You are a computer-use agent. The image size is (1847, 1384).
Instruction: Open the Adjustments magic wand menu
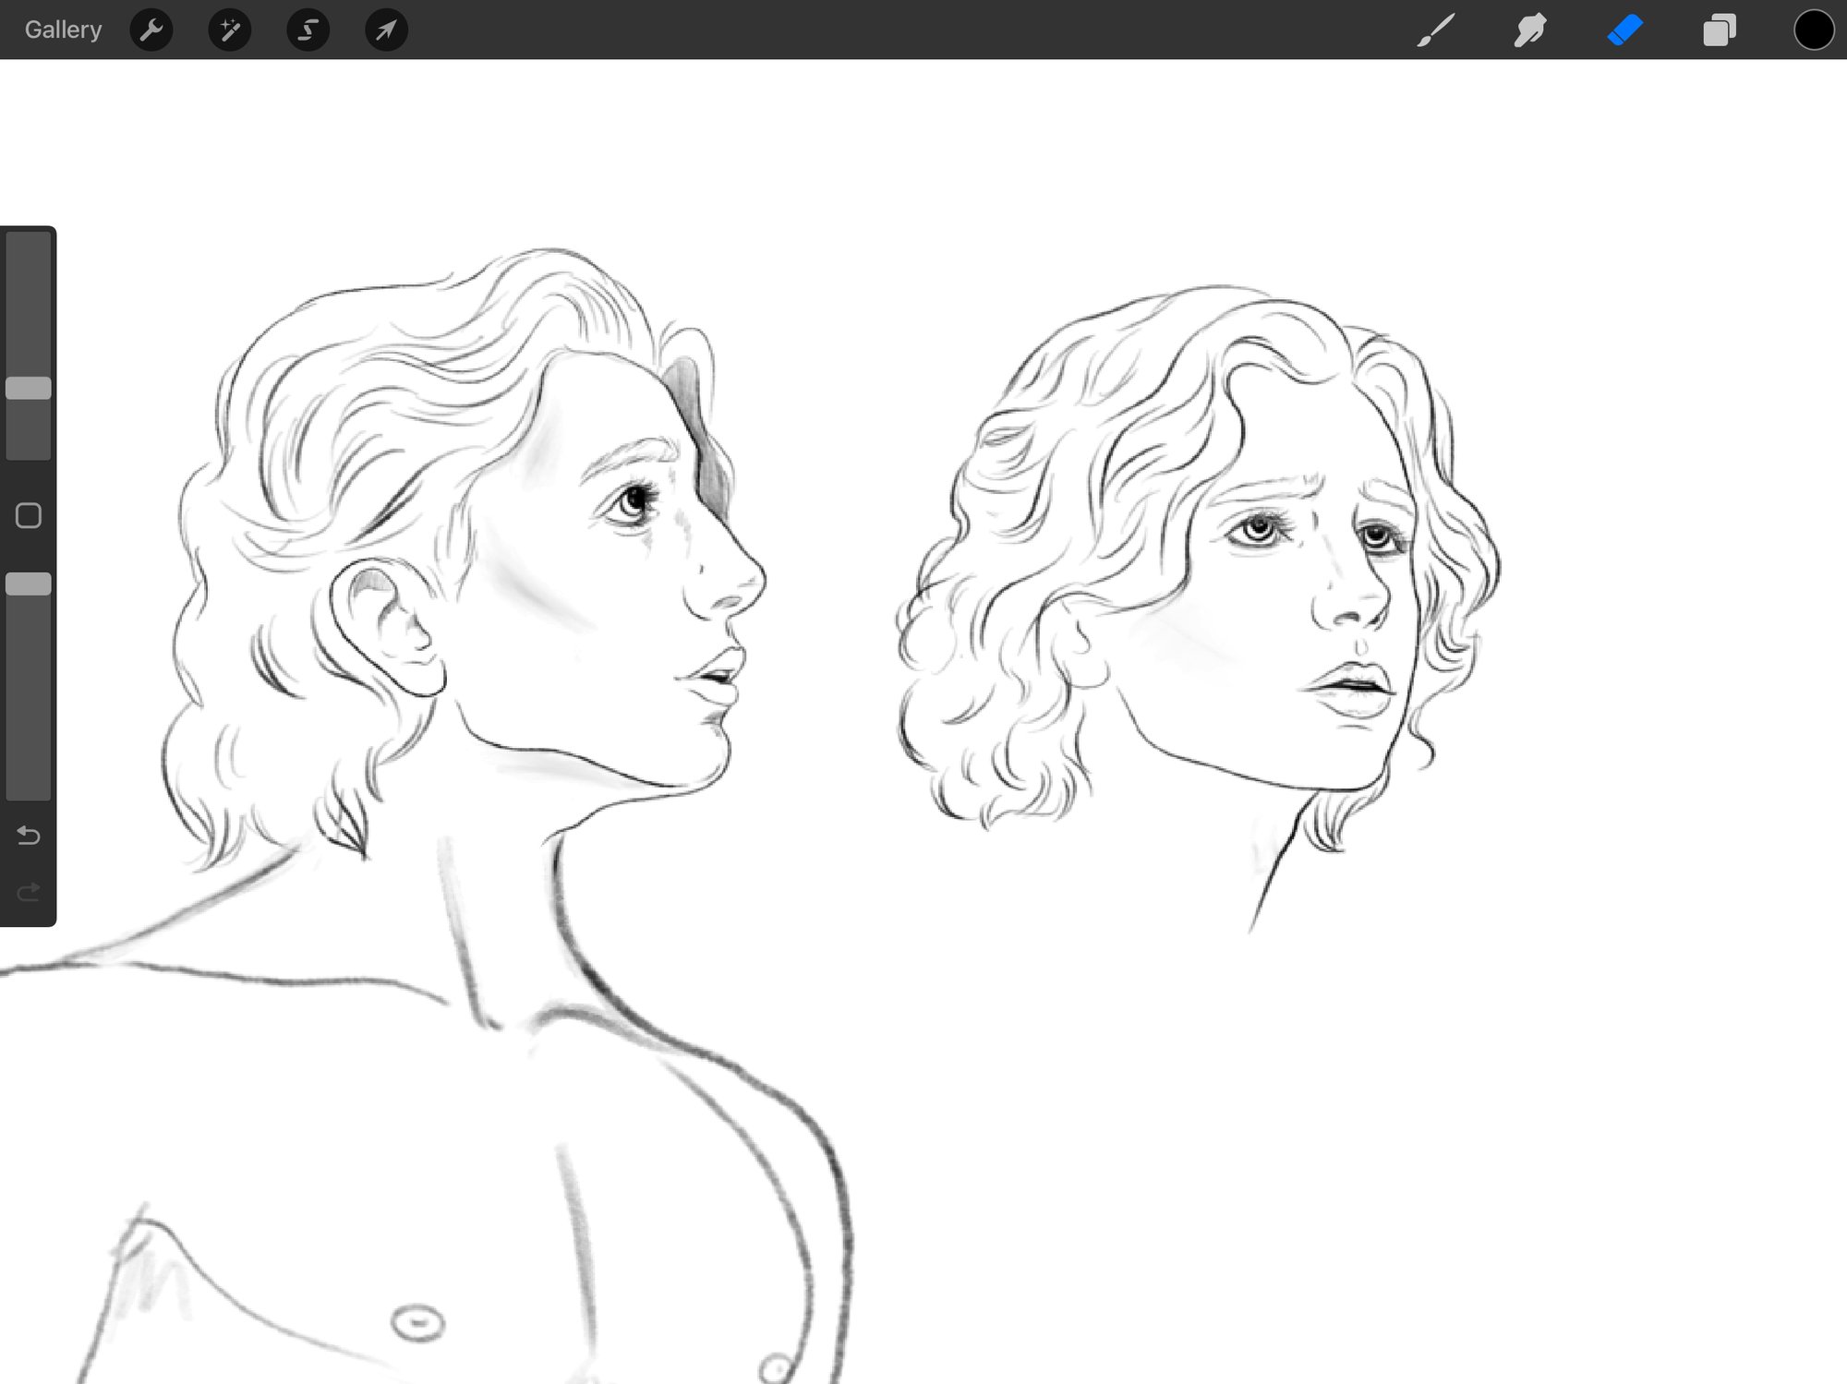click(x=230, y=30)
